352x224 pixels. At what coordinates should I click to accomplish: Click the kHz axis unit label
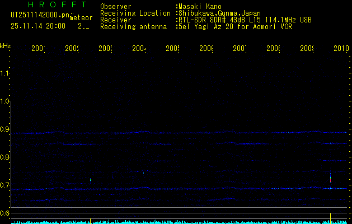(6, 45)
